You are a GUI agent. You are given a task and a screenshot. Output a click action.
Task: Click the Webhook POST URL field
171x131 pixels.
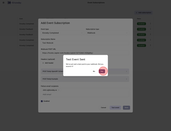[85, 53]
